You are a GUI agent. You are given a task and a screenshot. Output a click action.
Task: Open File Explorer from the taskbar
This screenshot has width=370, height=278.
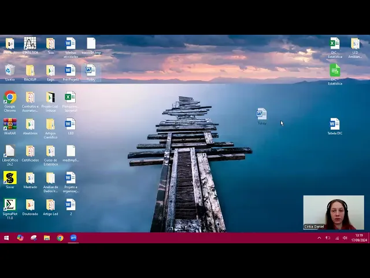(x=47, y=238)
